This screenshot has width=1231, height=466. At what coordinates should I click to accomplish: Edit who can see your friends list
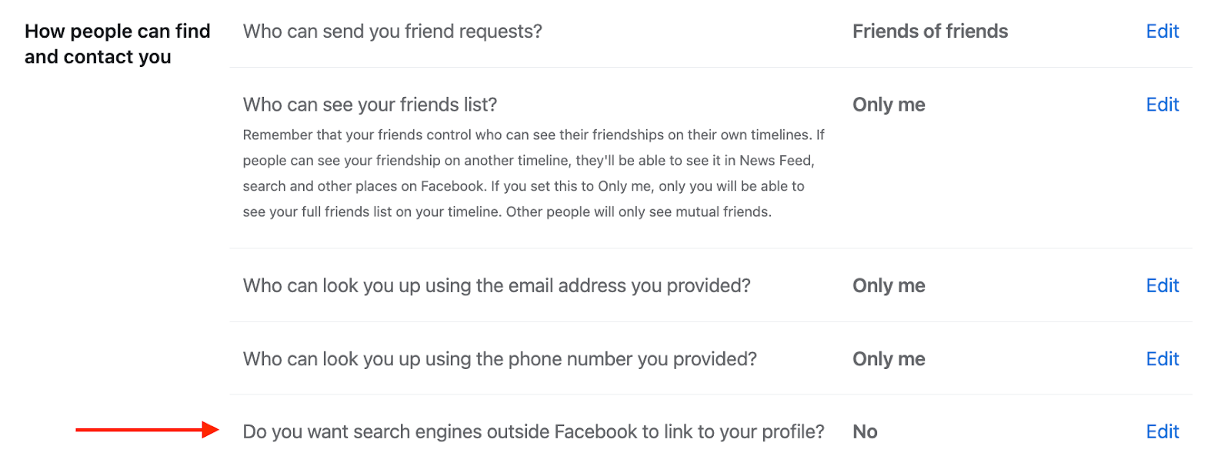coord(1162,105)
